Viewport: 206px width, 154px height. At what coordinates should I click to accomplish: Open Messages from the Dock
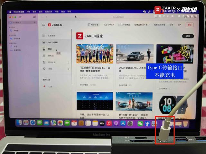(x=40, y=123)
